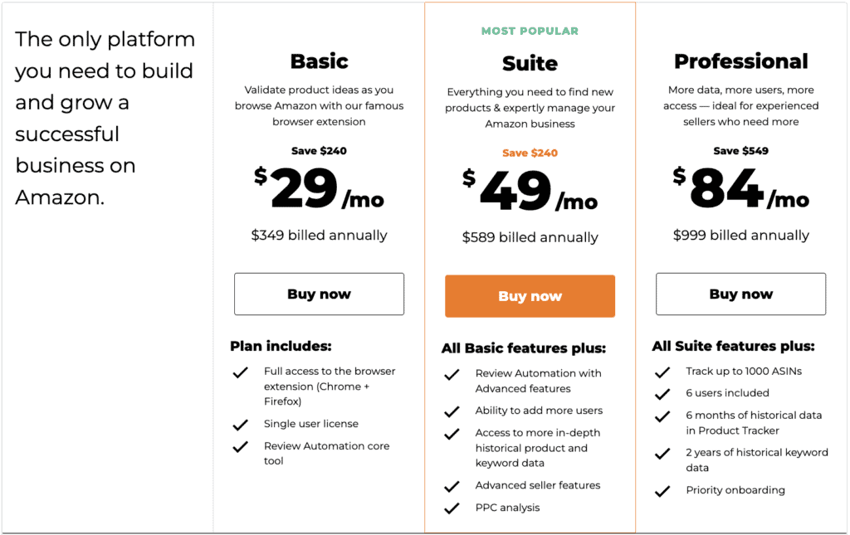
Task: Click the $999 billed annually text
Action: pyautogui.click(x=740, y=235)
